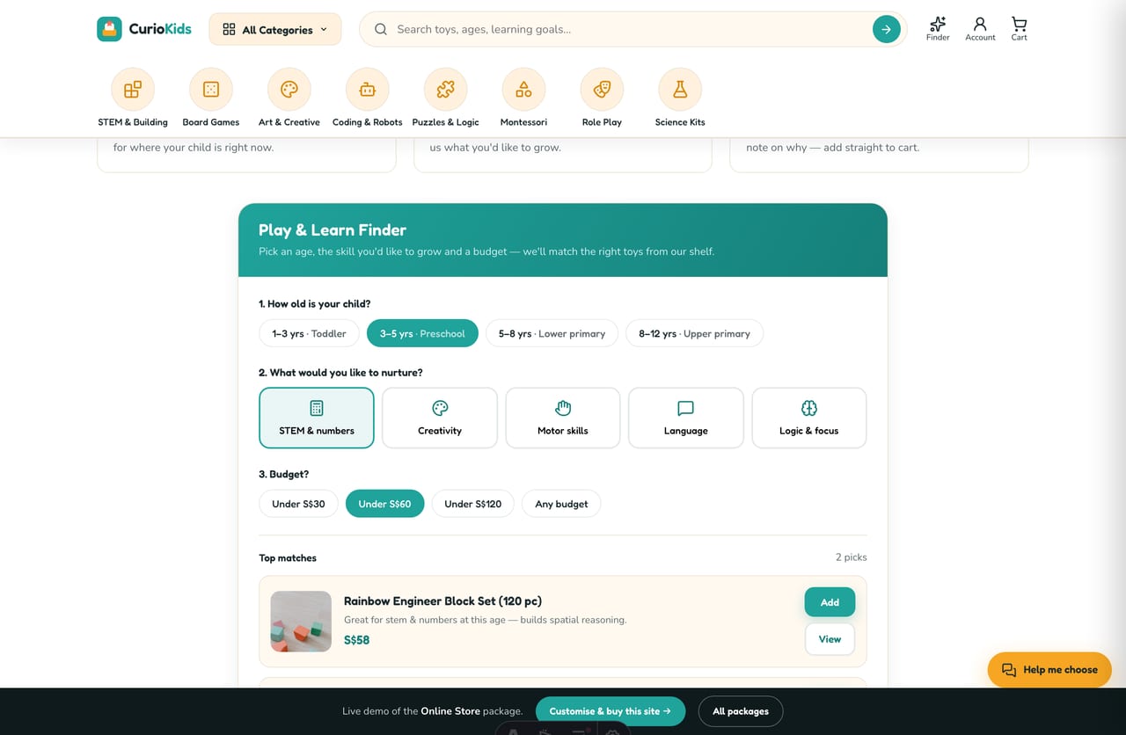1126x735 pixels.
Task: Click the '2 picks' count text
Action: pyautogui.click(x=851, y=557)
